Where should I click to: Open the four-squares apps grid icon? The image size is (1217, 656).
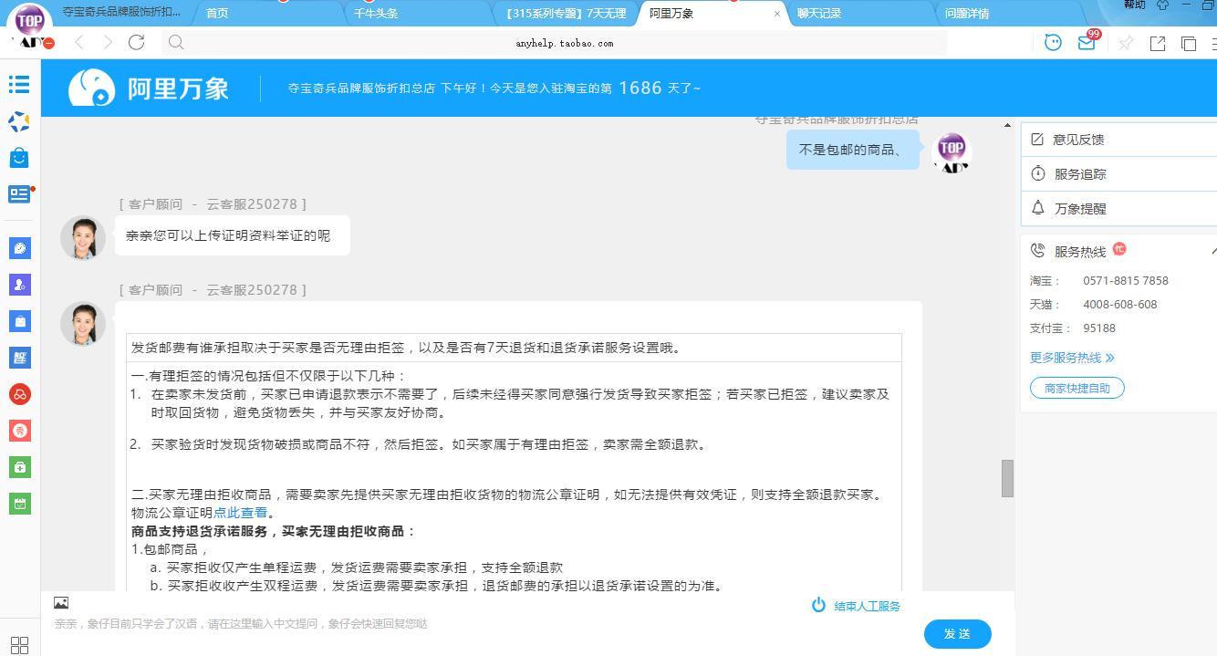[x=19, y=644]
